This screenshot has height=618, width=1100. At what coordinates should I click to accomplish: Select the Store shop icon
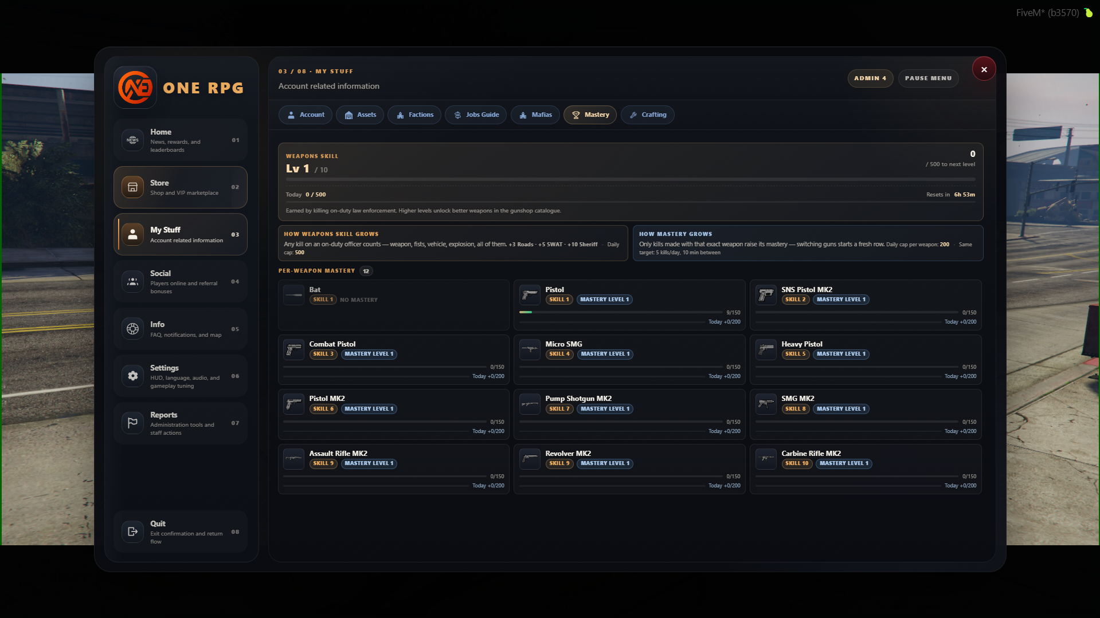(x=132, y=187)
